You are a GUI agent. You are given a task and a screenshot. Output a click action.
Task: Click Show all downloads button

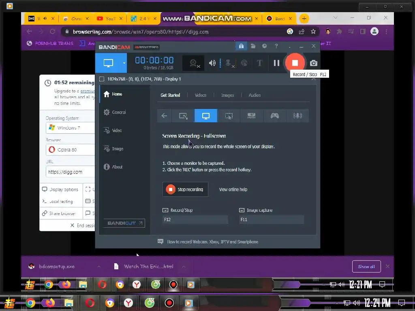click(366, 266)
